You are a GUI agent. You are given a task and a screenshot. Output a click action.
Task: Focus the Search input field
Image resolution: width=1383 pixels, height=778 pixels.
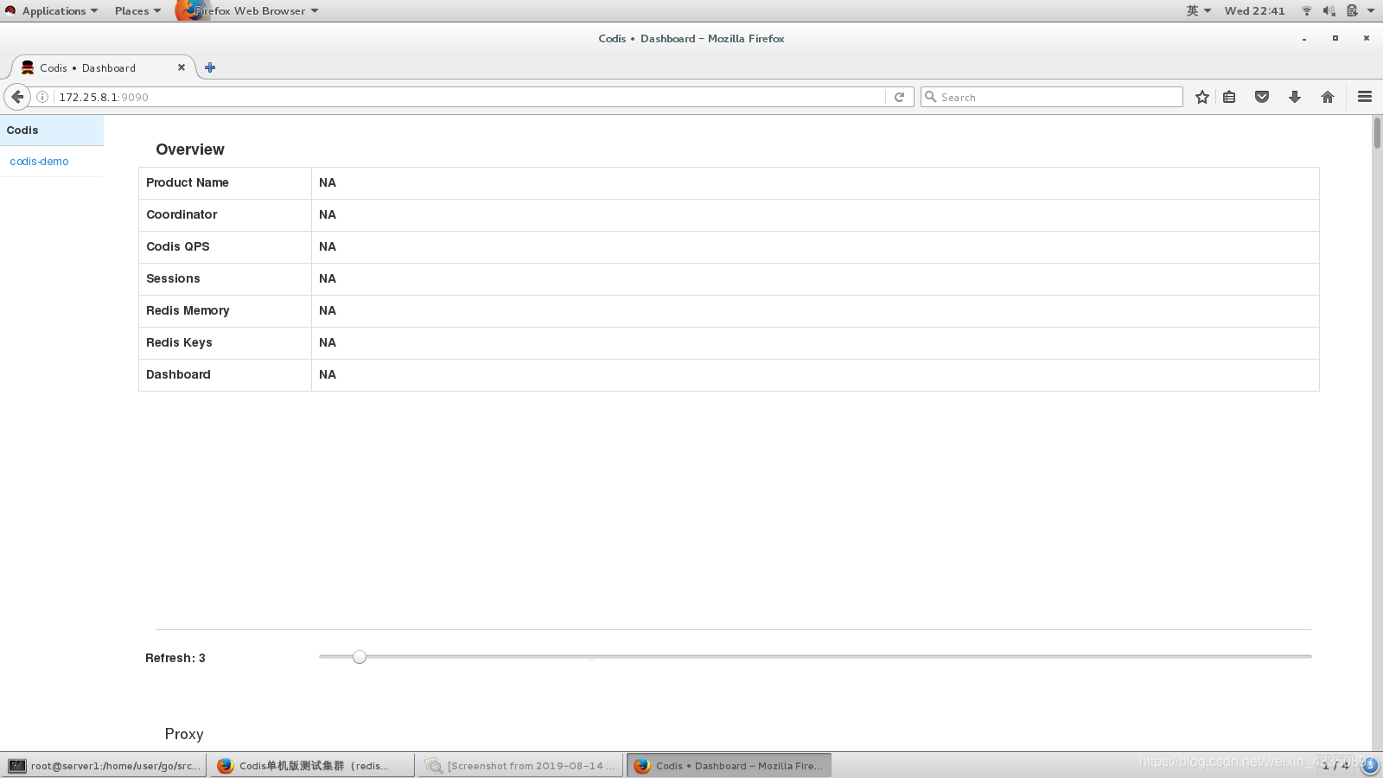[1052, 97]
